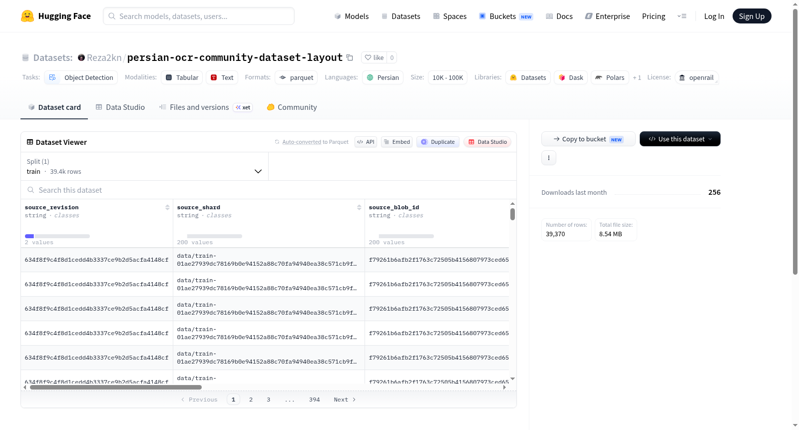Viewport: 799px width, 430px height.
Task: Expand the Split train dropdown
Action: 144,166
